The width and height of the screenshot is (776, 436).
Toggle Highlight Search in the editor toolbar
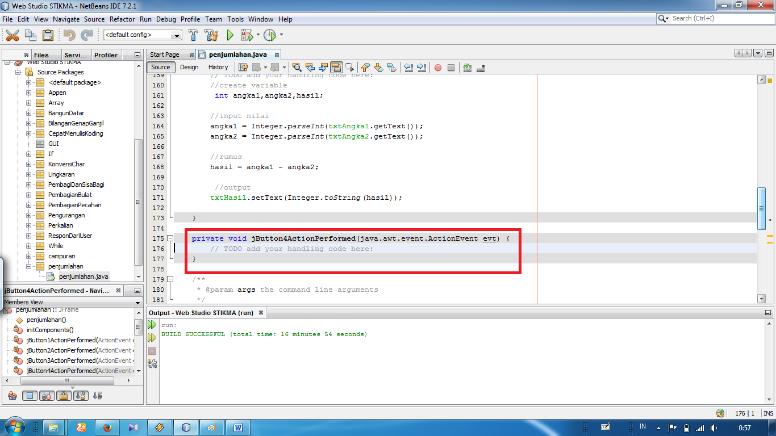tap(337, 67)
